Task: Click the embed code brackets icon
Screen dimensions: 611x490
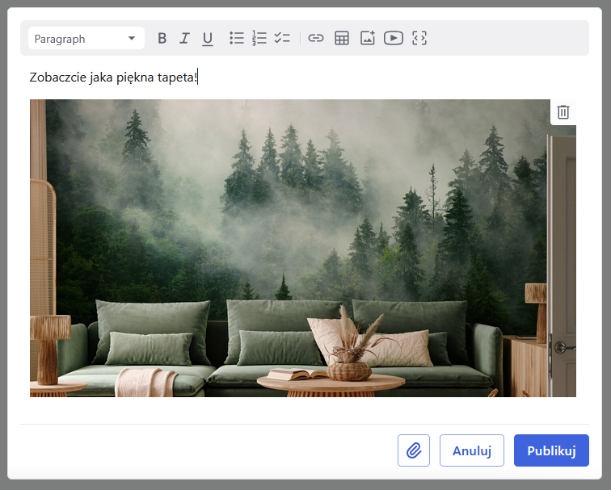Action: [x=419, y=38]
